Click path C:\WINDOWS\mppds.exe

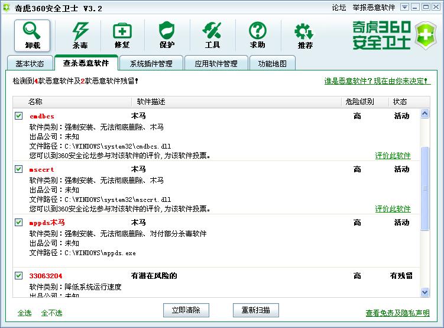click(101, 253)
